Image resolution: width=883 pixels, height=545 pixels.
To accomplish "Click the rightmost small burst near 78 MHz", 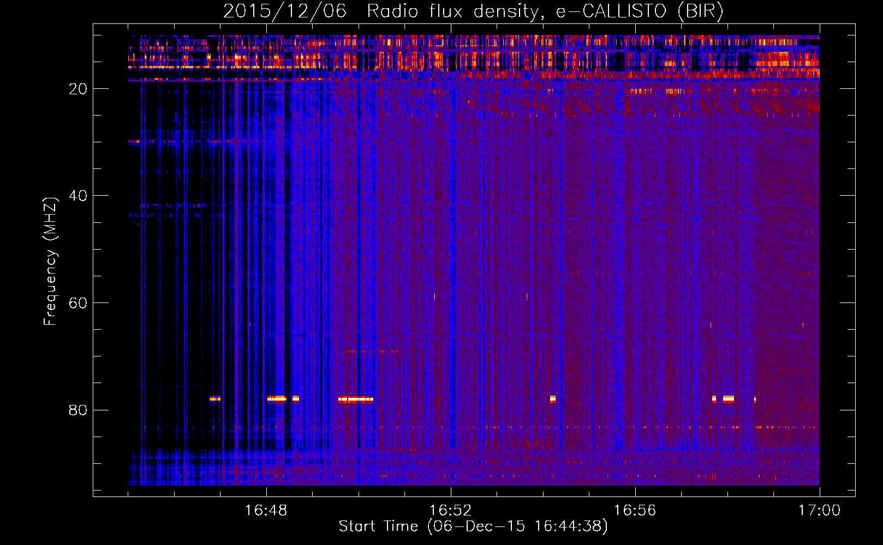I will [755, 399].
